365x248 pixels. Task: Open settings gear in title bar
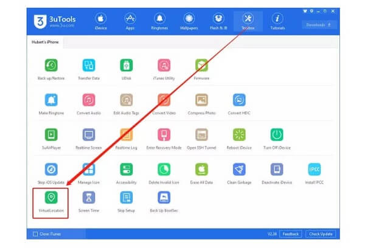(311, 11)
